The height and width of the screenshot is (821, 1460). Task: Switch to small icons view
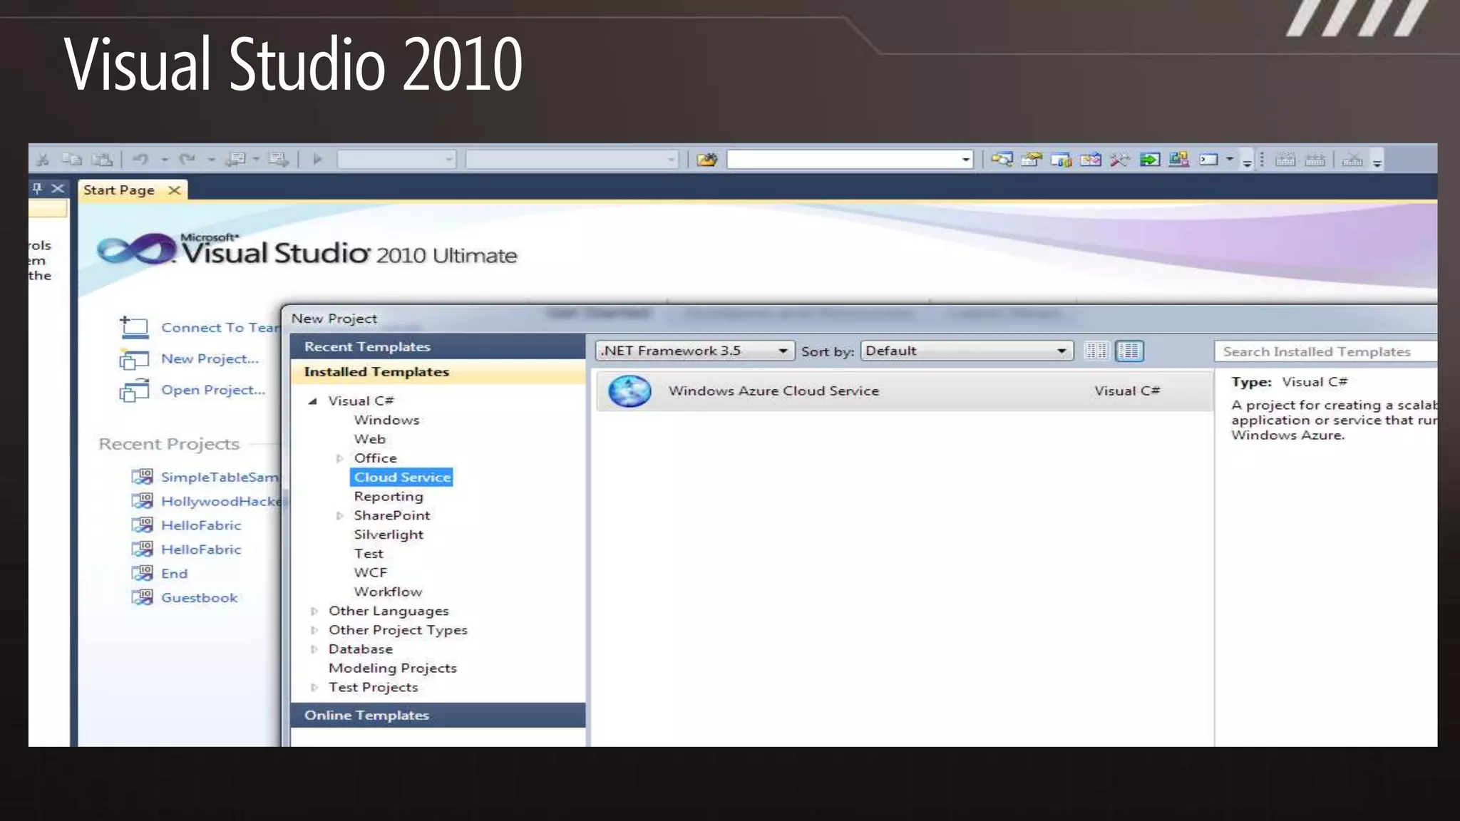[x=1096, y=351]
